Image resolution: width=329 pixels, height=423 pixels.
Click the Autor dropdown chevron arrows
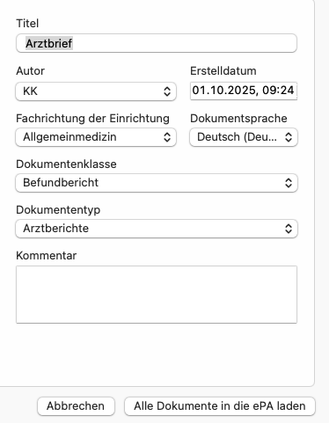167,91
